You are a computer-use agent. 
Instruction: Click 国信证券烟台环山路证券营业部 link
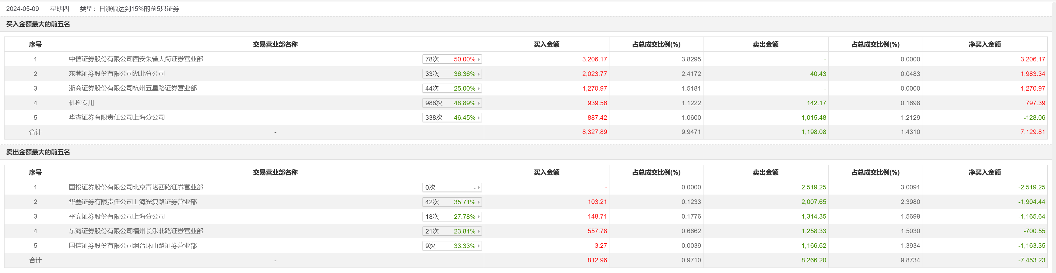coord(133,246)
